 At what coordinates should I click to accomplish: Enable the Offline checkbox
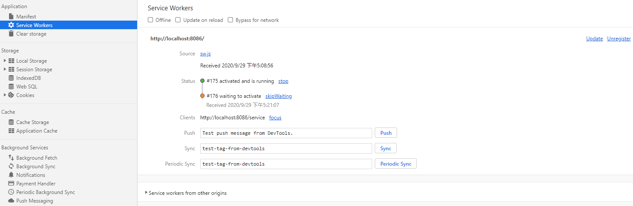(150, 20)
